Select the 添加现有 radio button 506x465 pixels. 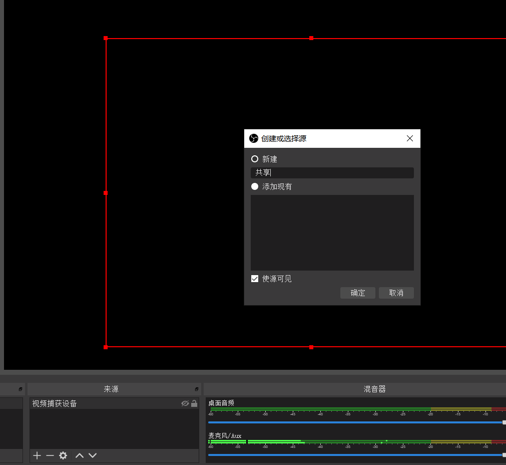255,186
